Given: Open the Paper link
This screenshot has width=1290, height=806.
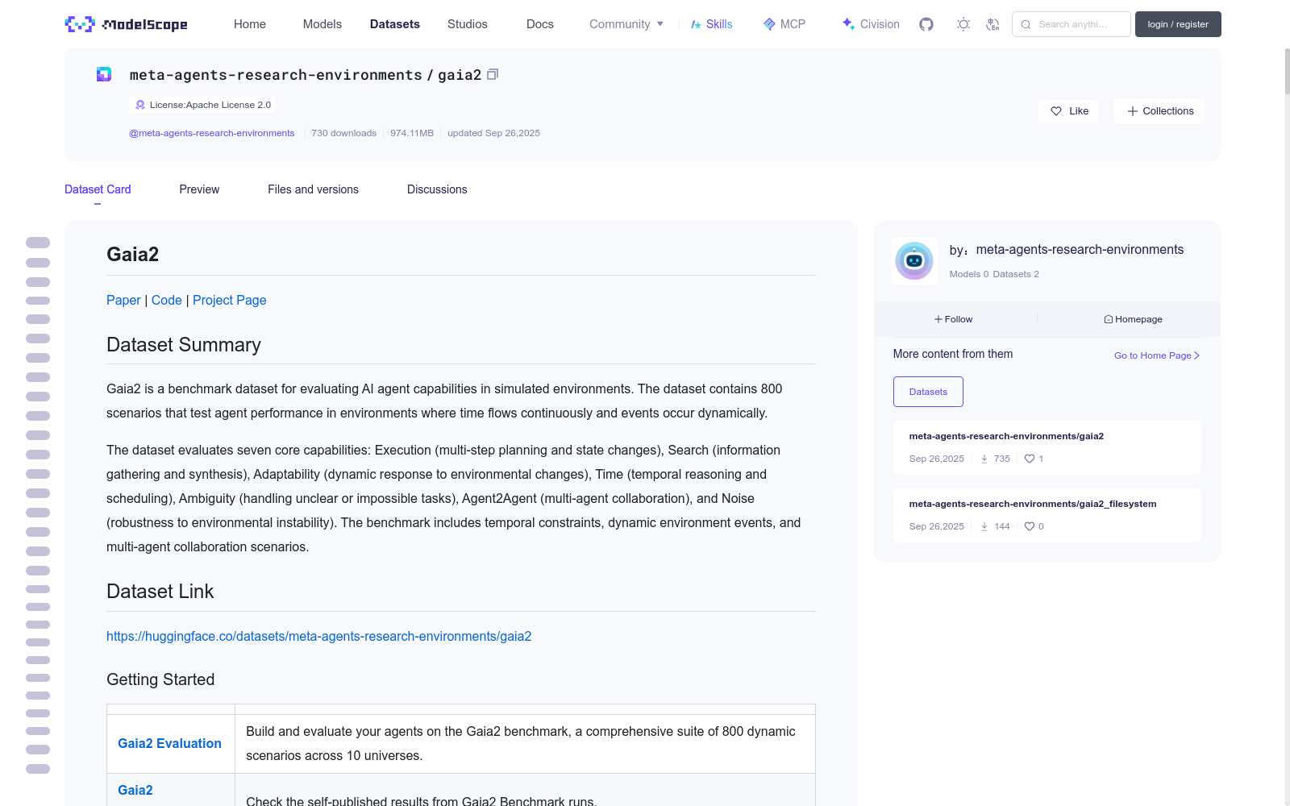Looking at the screenshot, I should pyautogui.click(x=123, y=300).
